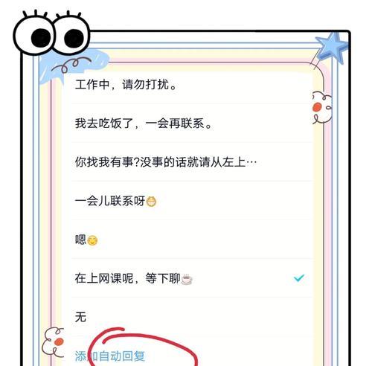The image size is (372, 366).
Task: Choose the "你找我有事?没事的话就请从左上…" reply
Action: coord(191,162)
